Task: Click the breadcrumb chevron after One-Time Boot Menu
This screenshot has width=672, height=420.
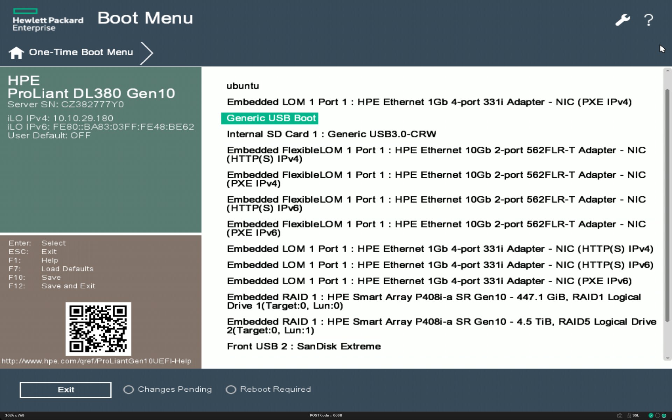Action: tap(147, 53)
